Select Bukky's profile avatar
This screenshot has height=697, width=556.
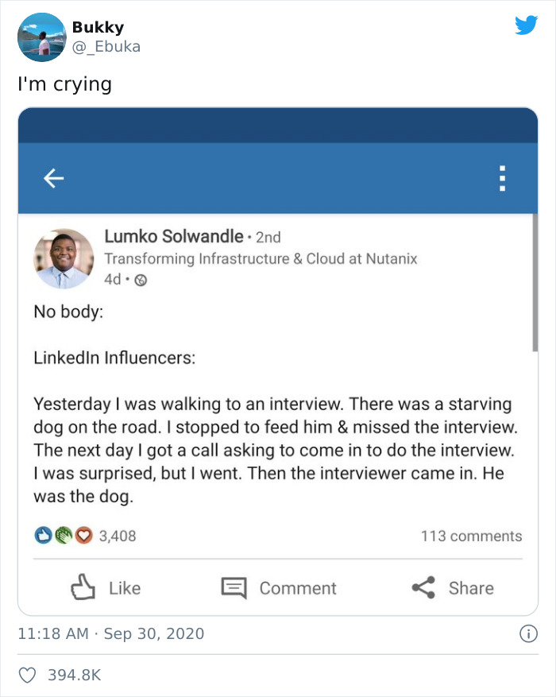tap(40, 36)
